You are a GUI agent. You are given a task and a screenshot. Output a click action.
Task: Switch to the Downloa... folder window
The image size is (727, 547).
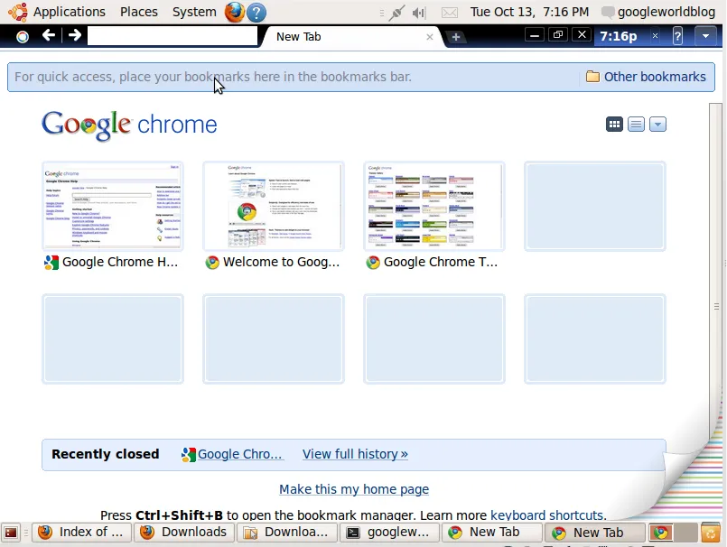287,533
